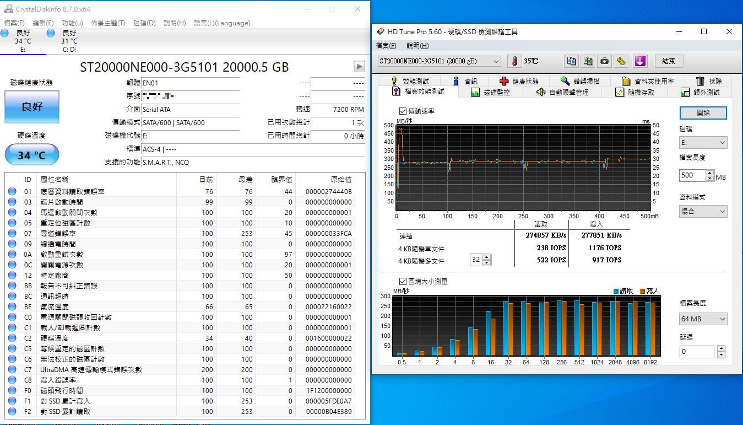Click the 34 °C temperature indicator button
743x425 pixels.
click(x=32, y=155)
